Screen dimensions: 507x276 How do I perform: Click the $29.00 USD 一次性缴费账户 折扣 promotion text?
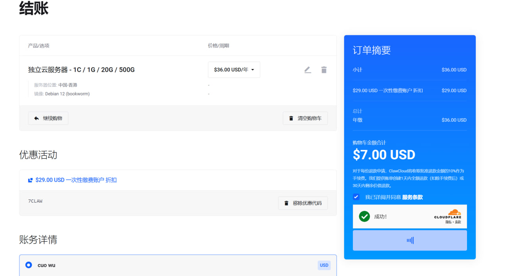click(76, 180)
